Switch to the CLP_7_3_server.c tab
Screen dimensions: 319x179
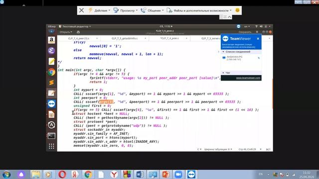click(x=211, y=38)
